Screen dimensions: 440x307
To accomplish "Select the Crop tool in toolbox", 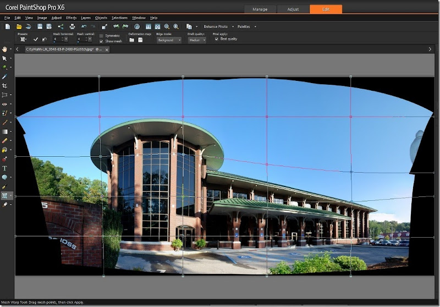I will point(5,86).
